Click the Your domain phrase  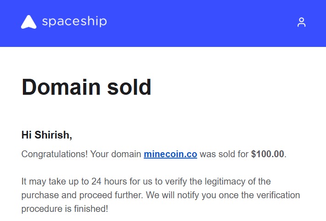pos(116,154)
